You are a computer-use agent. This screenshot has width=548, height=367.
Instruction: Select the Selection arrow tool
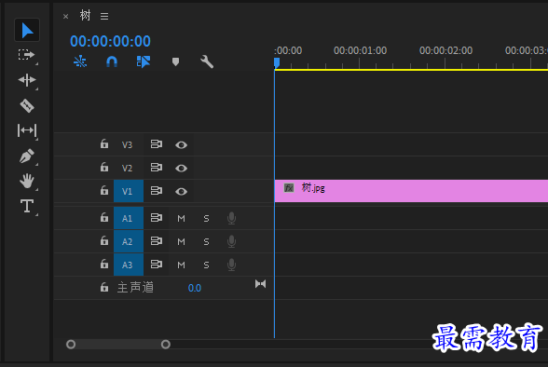tap(27, 31)
